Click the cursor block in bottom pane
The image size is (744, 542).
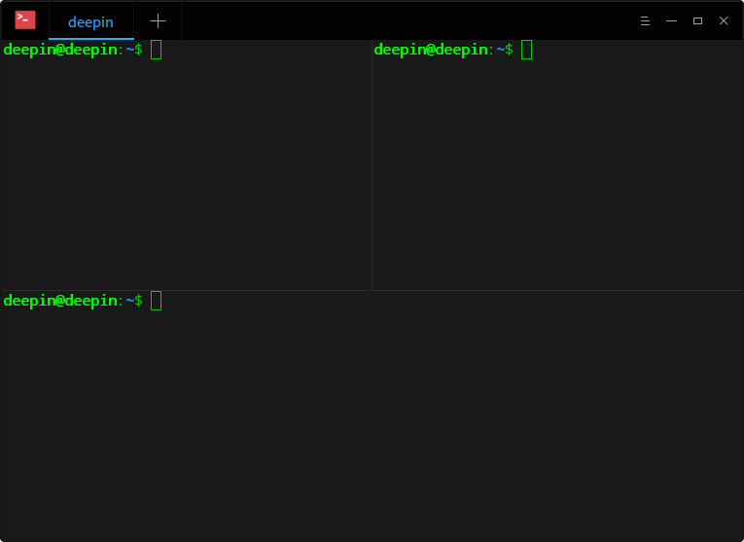(x=157, y=301)
